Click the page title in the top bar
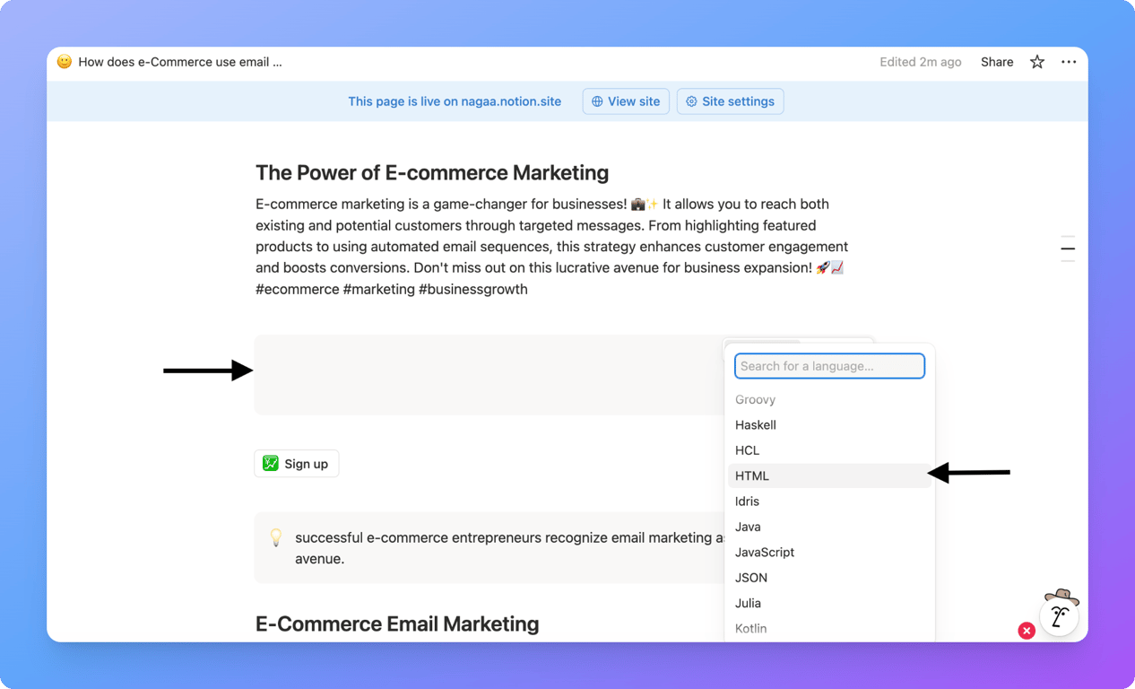The height and width of the screenshot is (689, 1135). [x=180, y=62]
